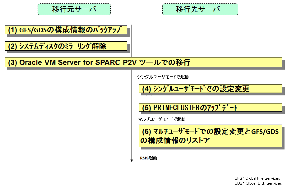Click the シングルユーザモードで起動 label

163,77
